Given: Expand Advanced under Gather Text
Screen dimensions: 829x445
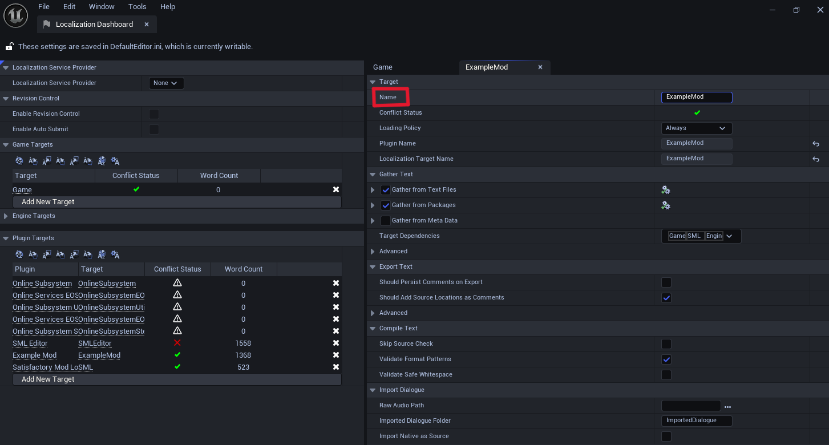Looking at the screenshot, I should pyautogui.click(x=373, y=252).
